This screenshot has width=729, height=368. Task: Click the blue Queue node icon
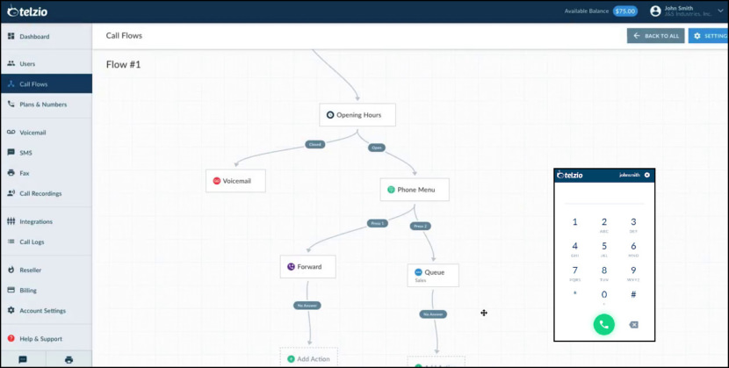pyautogui.click(x=418, y=272)
